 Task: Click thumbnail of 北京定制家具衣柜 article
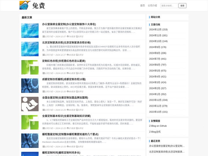[x=30, y=49]
